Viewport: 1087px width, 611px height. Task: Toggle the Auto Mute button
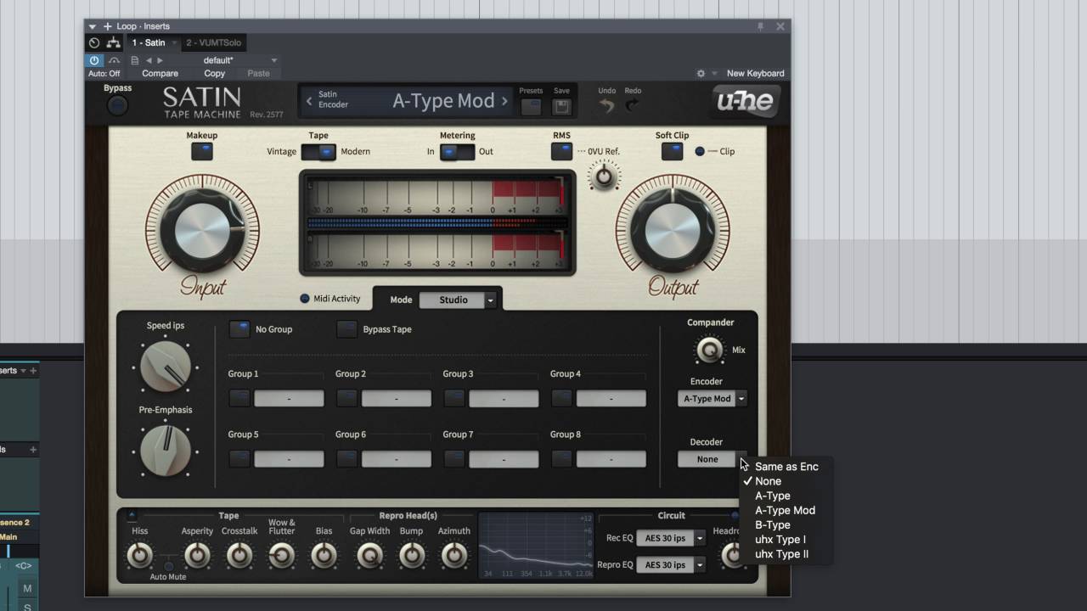(168, 566)
